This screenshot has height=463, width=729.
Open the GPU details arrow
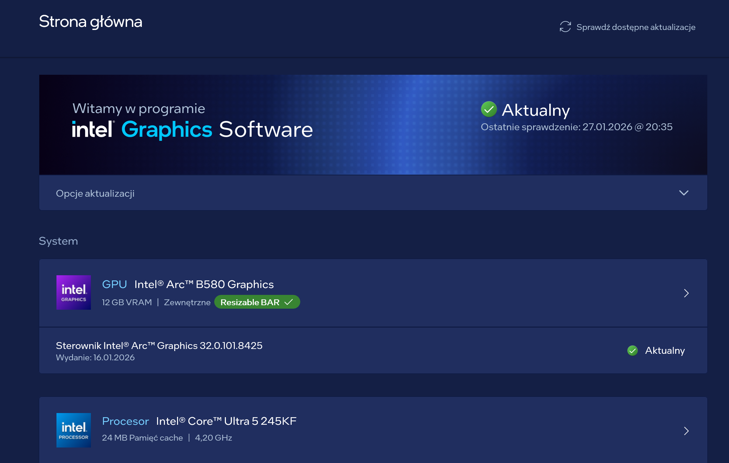coord(686,293)
